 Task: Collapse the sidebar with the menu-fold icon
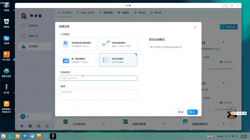[x=47, y=126]
